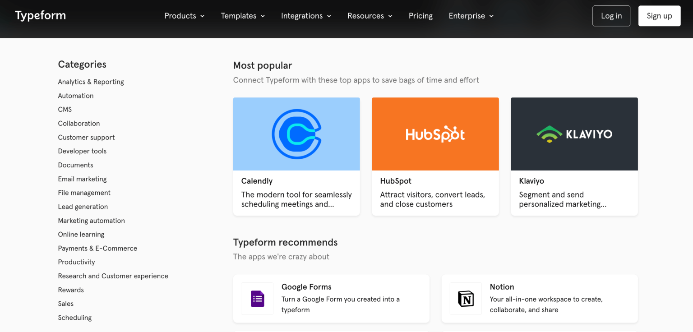Open the Resources navigation menu
The height and width of the screenshot is (332, 693).
369,16
